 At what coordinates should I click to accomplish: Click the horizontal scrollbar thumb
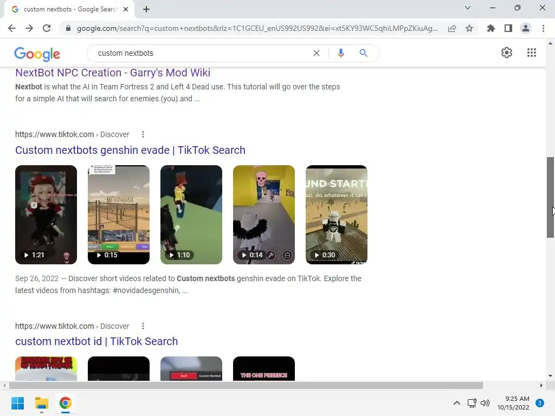pyautogui.click(x=246, y=385)
